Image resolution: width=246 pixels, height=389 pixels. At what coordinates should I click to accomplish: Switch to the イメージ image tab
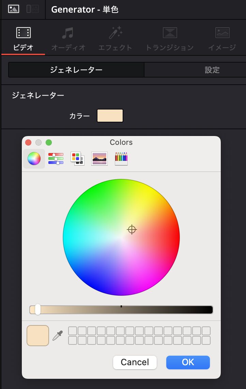pos(222,39)
